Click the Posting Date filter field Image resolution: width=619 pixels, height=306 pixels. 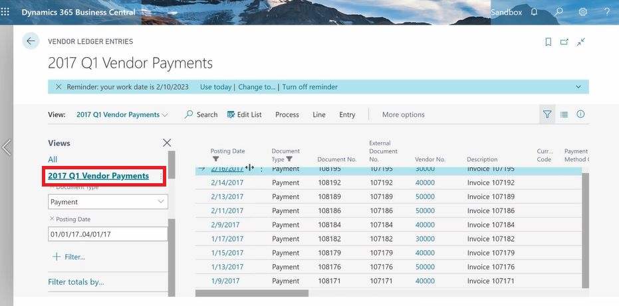pos(108,234)
